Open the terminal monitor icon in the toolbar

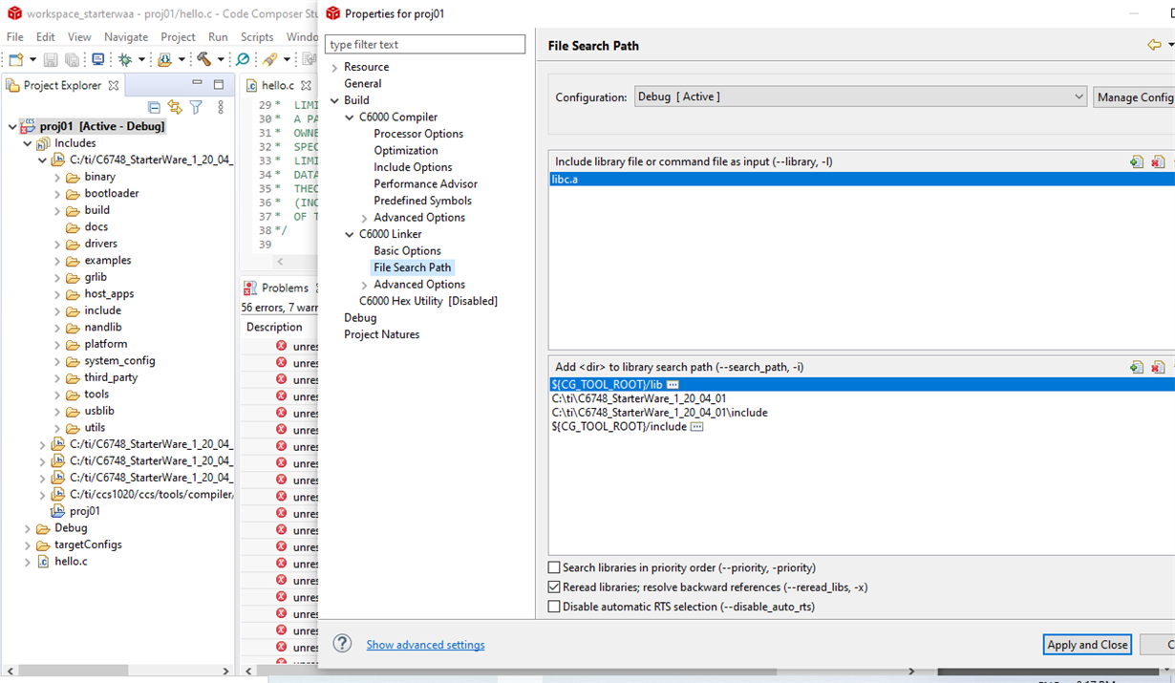point(97,59)
